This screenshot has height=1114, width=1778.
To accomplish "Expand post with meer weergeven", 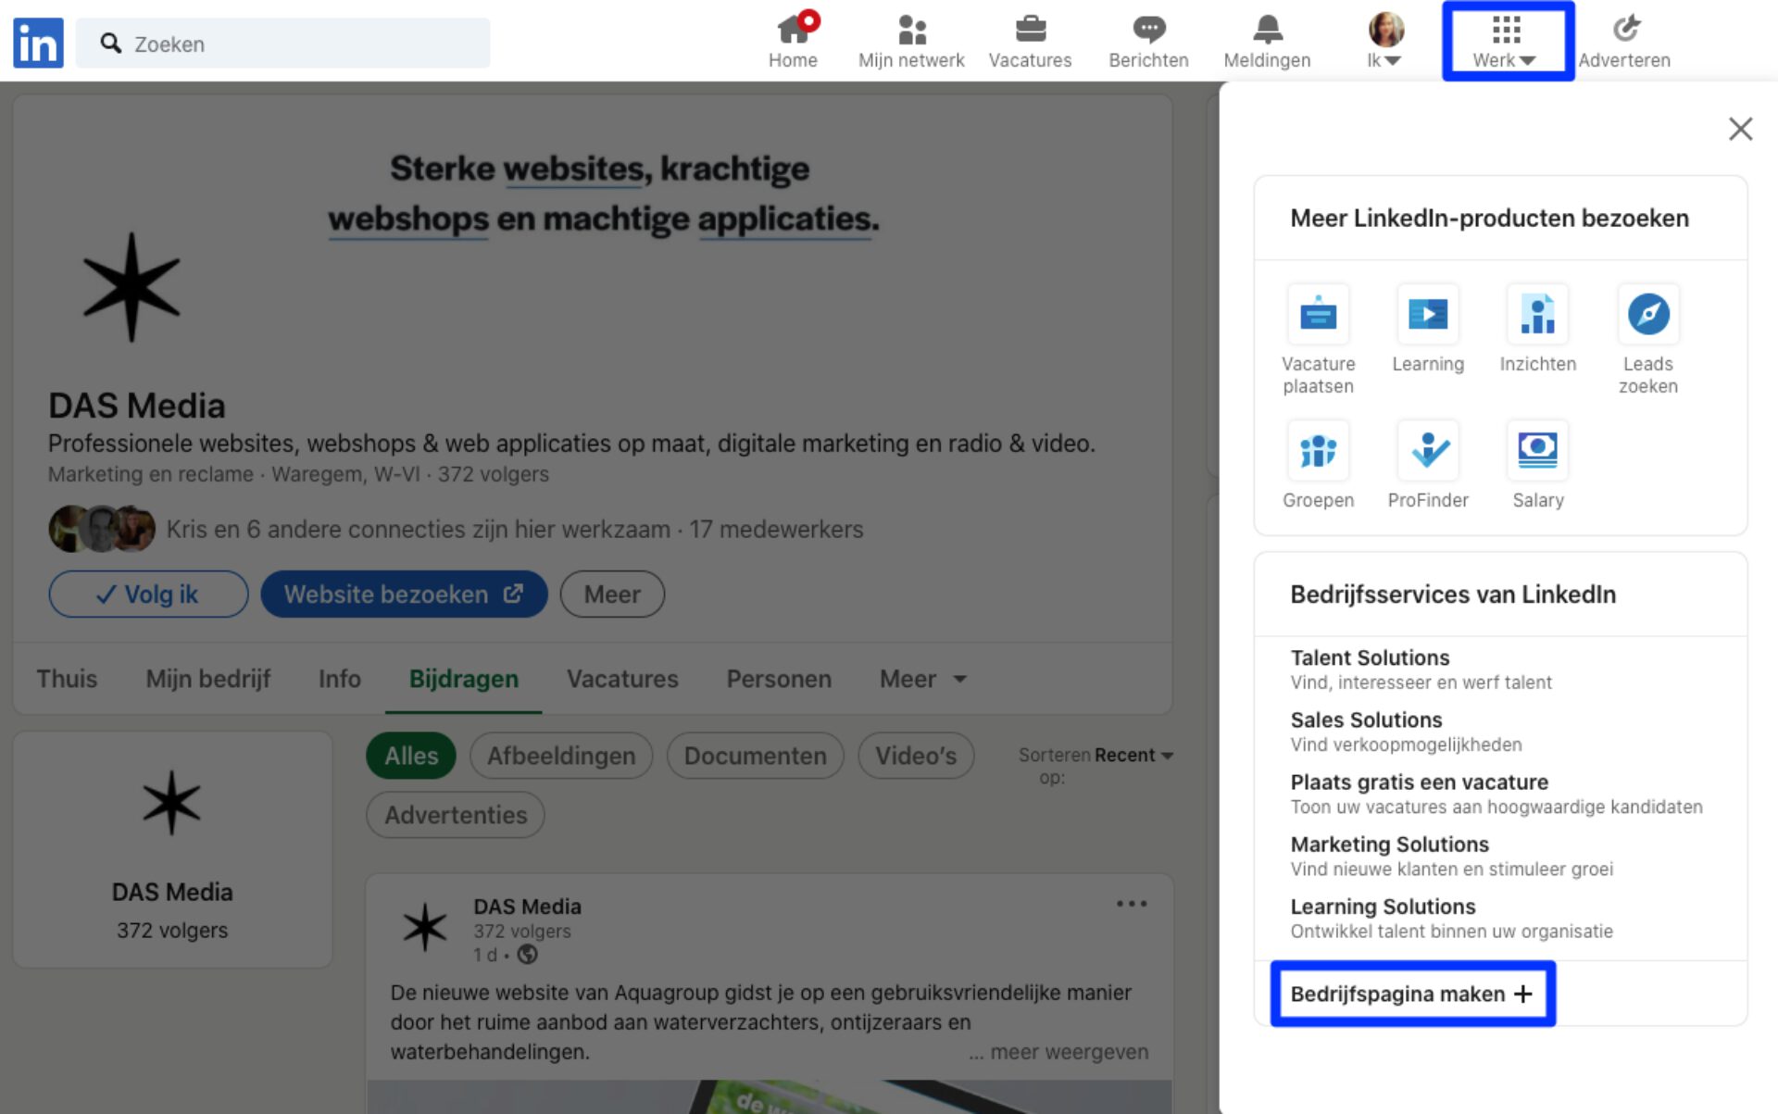I will point(1058,1052).
